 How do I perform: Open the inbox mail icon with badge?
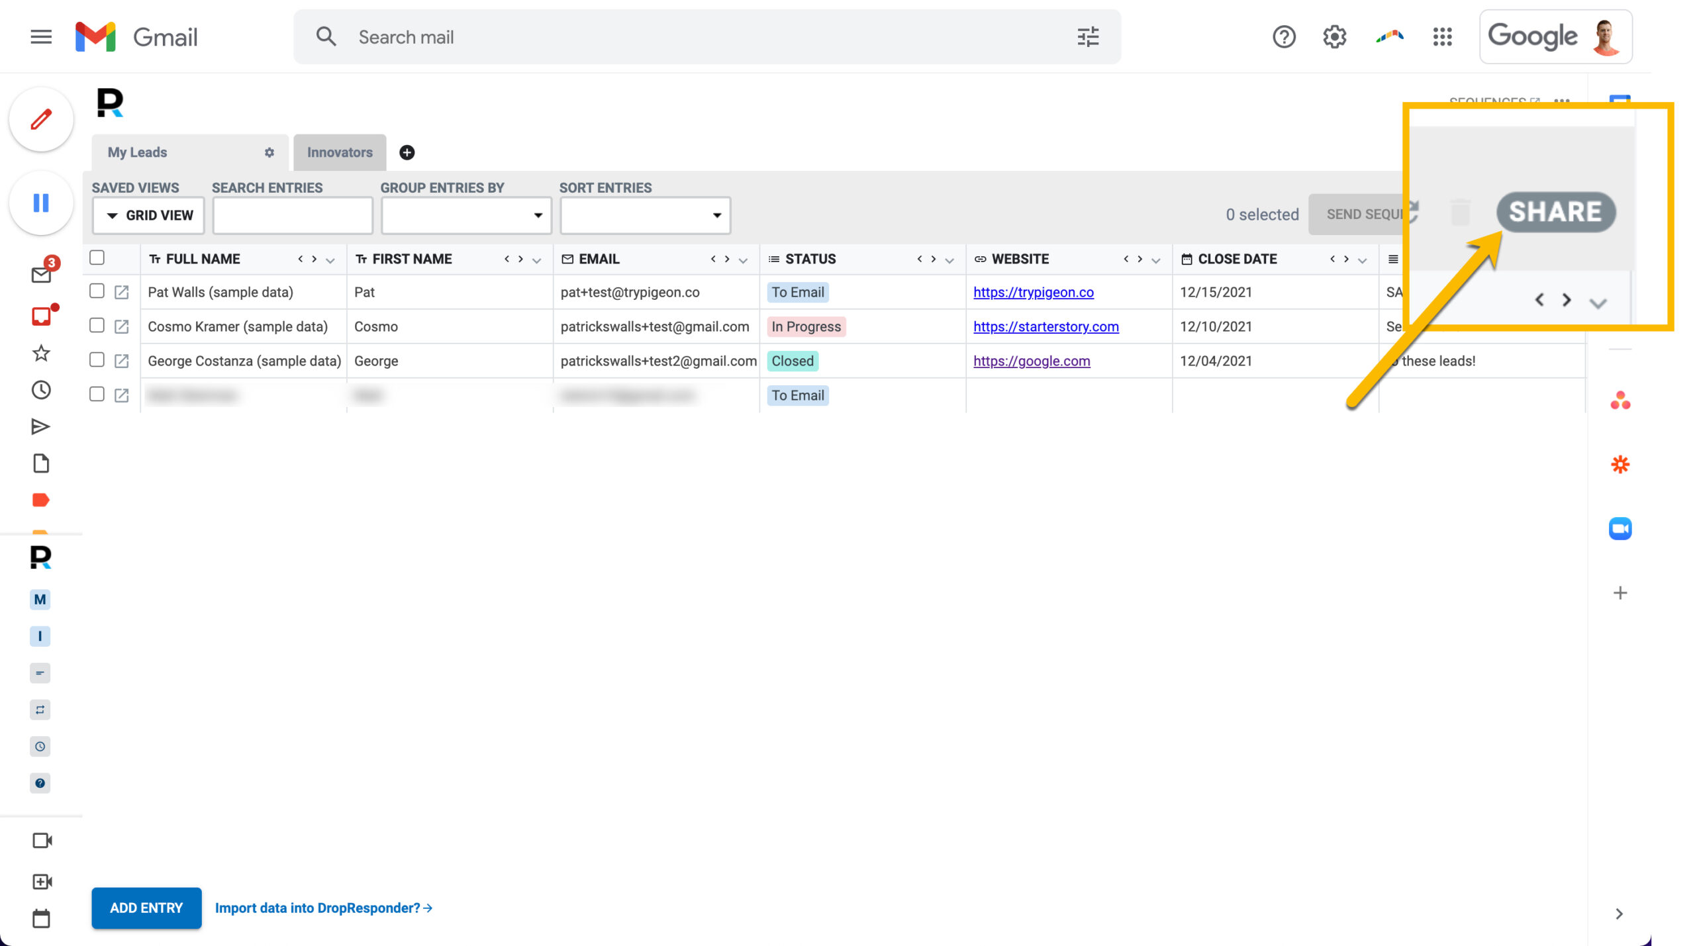(42, 273)
